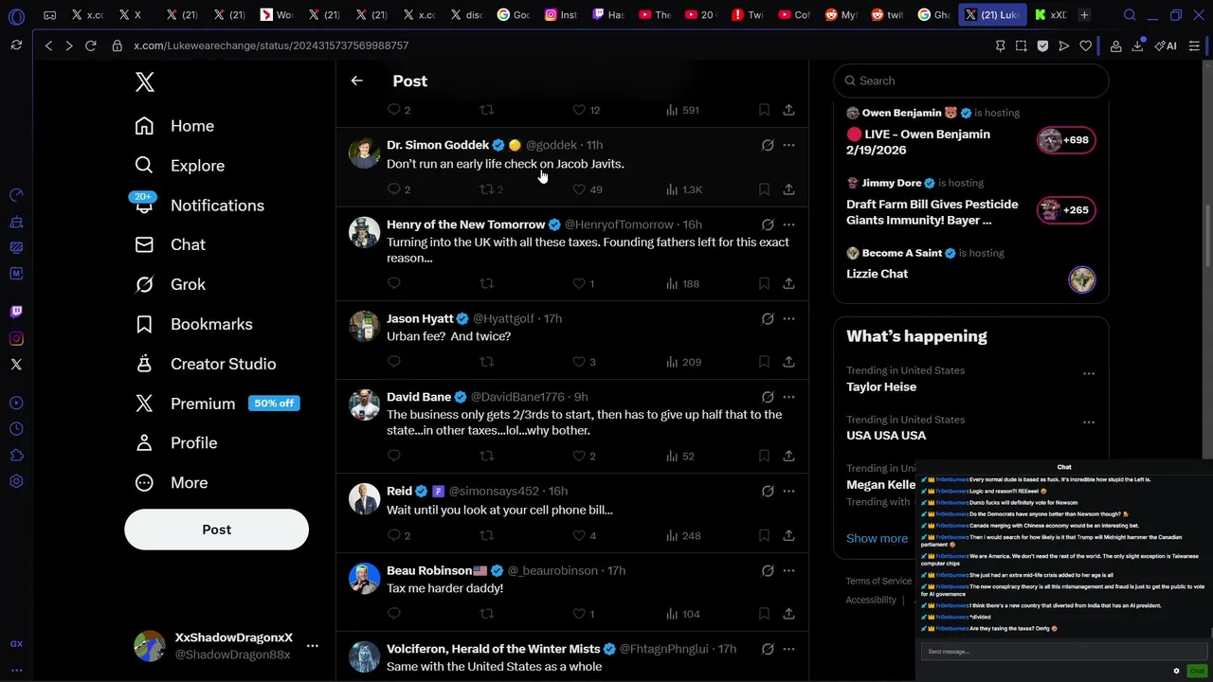Image resolution: width=1213 pixels, height=682 pixels.
Task: Open account options next to XxShadowDragonxX
Action: point(312,646)
